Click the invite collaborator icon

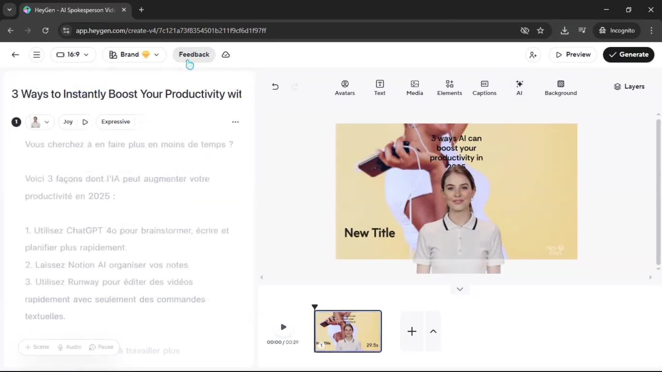point(533,55)
